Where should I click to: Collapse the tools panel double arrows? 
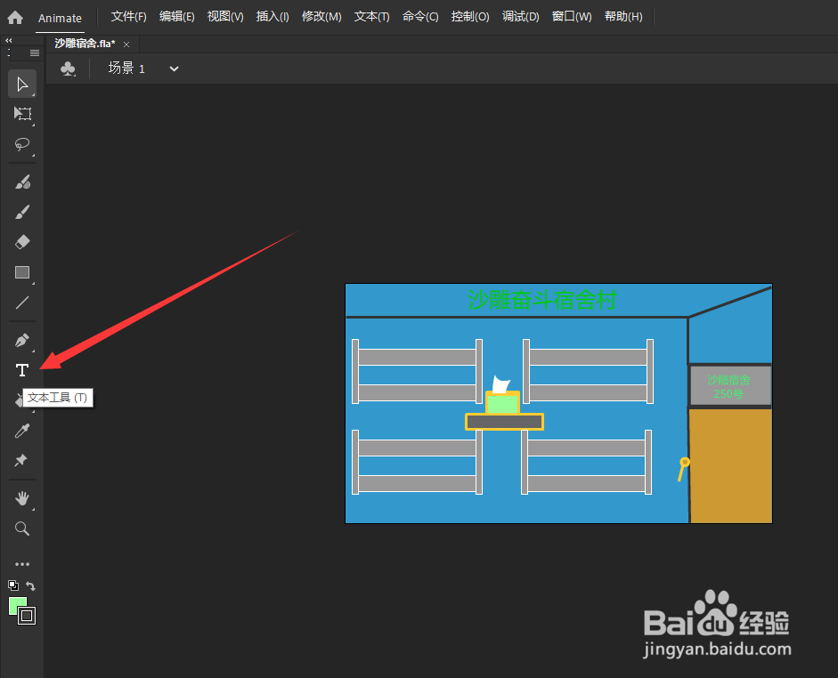(9, 41)
